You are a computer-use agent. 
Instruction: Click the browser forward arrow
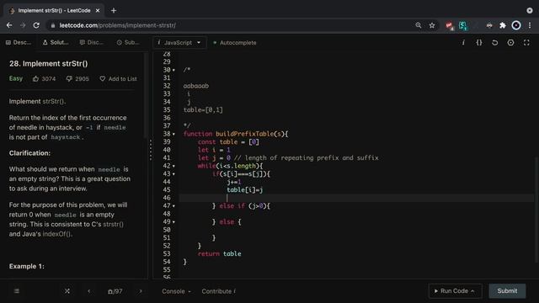(23, 25)
